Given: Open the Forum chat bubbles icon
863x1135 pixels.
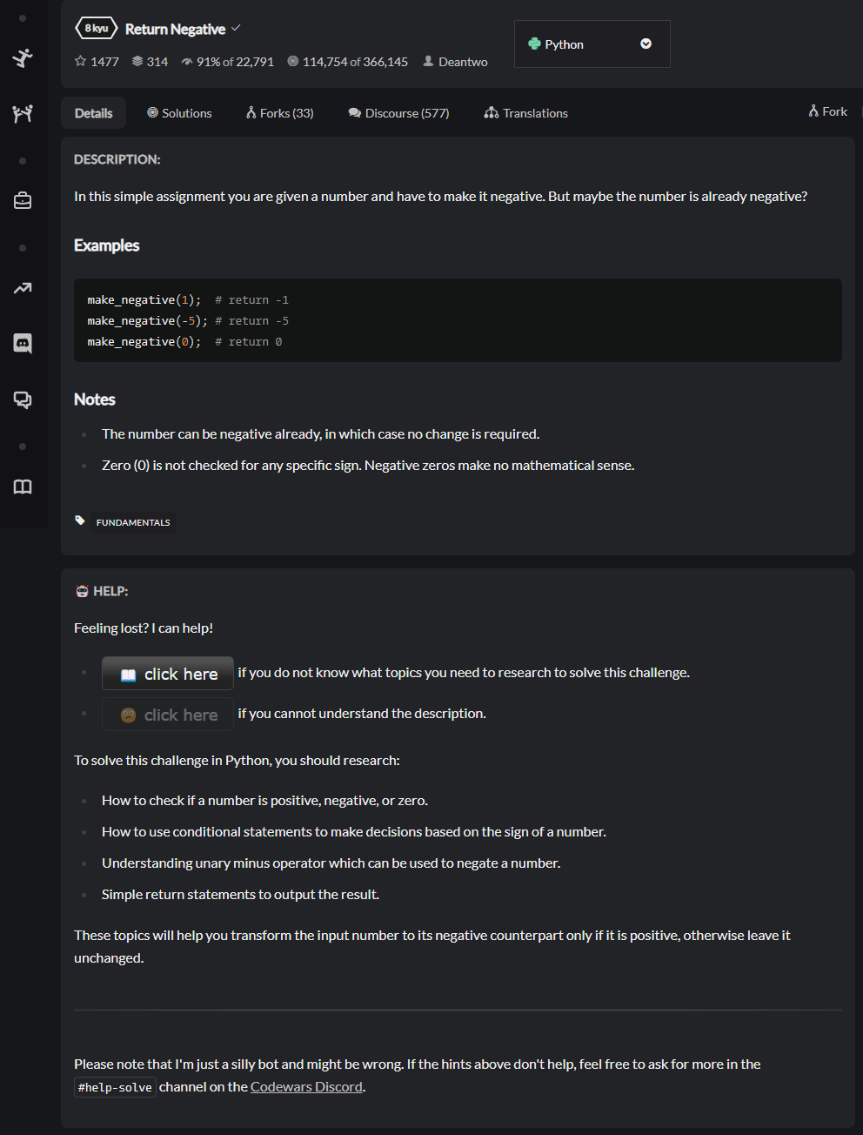Looking at the screenshot, I should [x=22, y=400].
